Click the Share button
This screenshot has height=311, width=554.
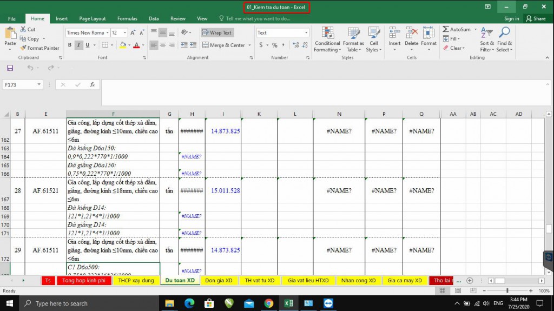coord(536,19)
